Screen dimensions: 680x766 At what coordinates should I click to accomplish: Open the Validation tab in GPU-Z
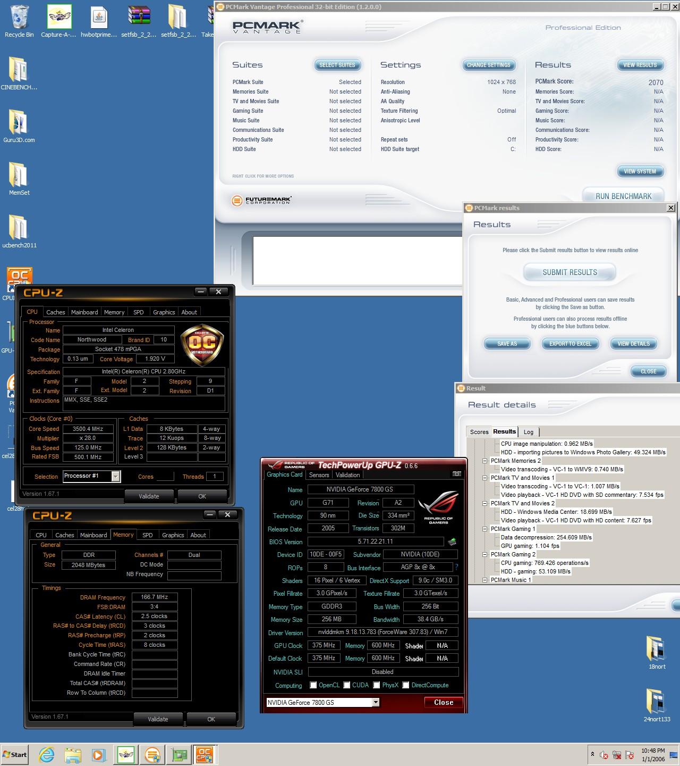click(x=348, y=475)
